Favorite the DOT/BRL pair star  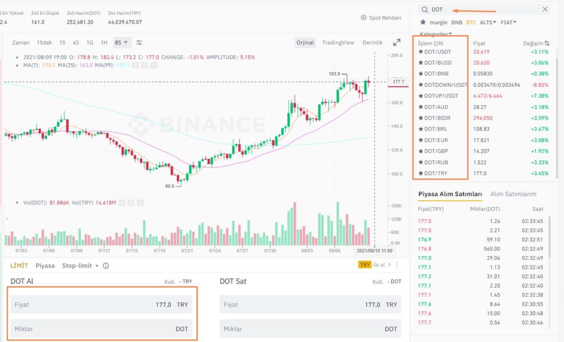421,129
